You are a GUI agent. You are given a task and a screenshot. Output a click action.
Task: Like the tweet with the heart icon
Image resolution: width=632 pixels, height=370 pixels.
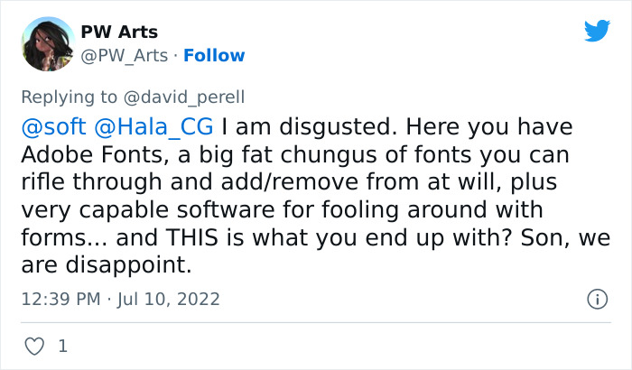tap(34, 346)
